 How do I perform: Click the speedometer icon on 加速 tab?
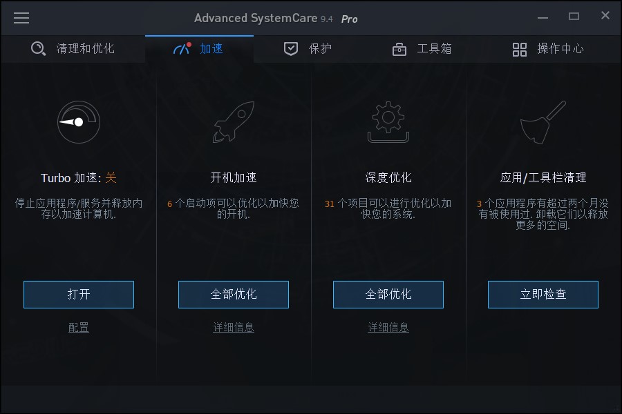pos(182,48)
